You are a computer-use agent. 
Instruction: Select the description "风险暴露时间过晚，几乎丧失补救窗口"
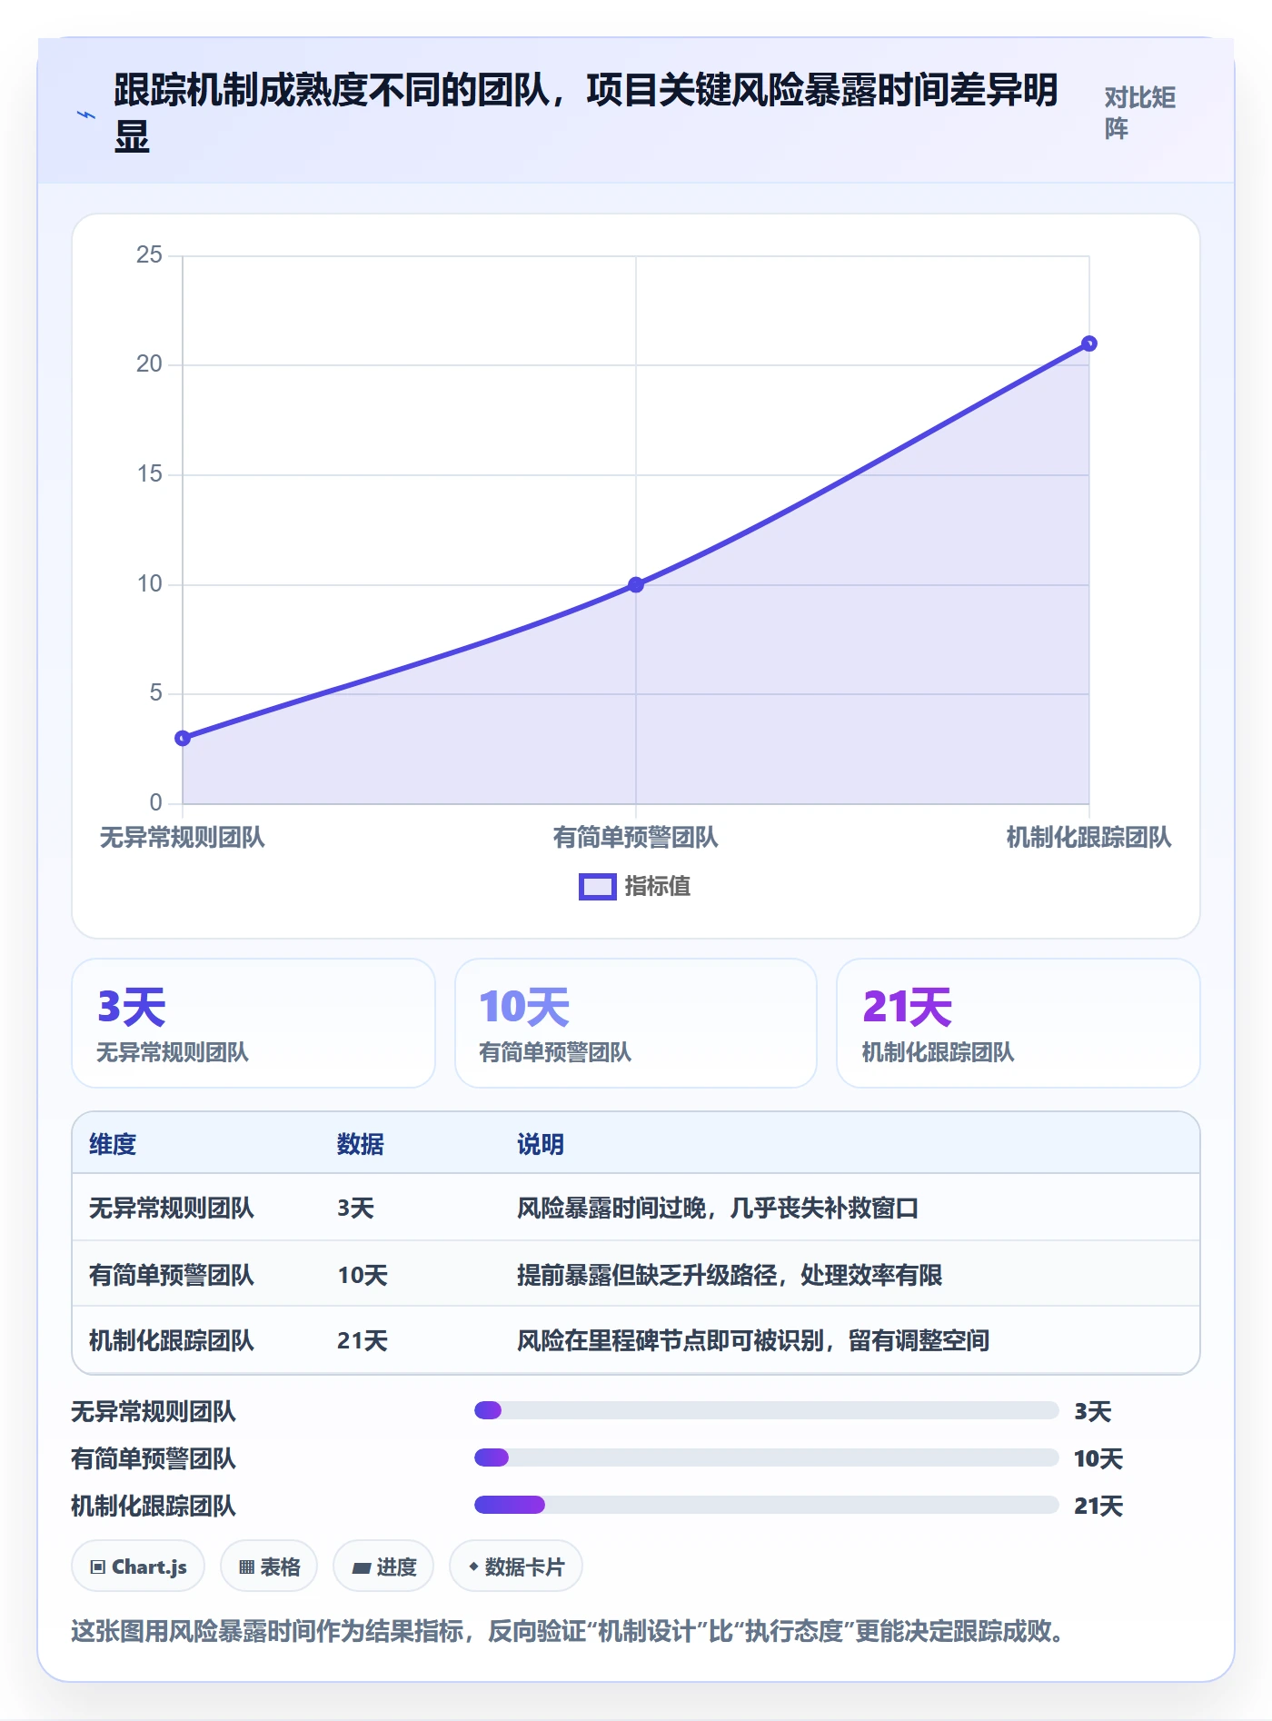pos(718,1208)
